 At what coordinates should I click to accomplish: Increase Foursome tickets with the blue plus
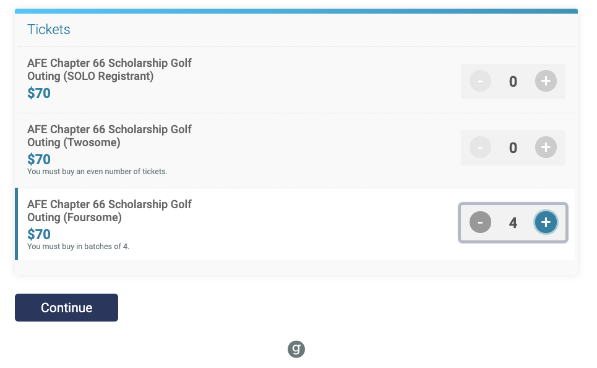click(x=546, y=222)
